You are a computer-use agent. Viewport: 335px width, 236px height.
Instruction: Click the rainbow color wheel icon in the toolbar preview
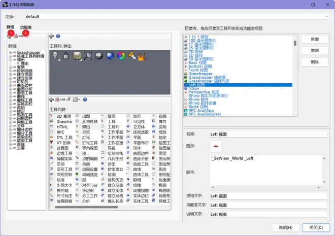click(121, 55)
